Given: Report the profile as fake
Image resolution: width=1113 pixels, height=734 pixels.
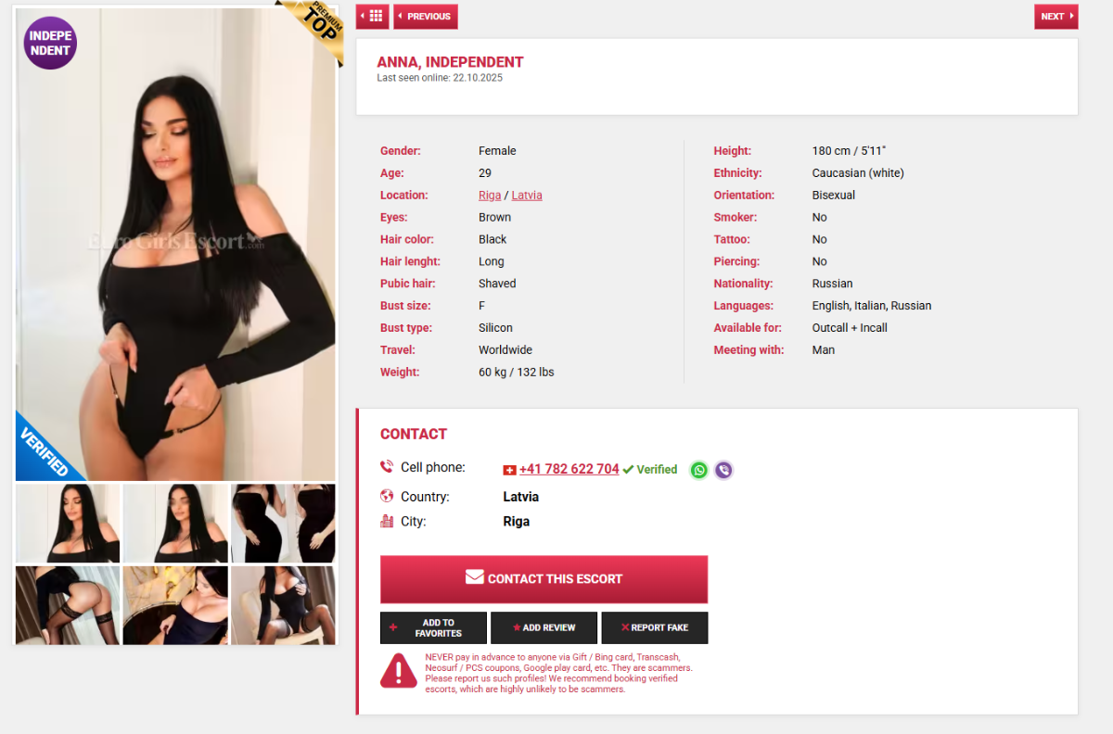Looking at the screenshot, I should click(x=655, y=627).
